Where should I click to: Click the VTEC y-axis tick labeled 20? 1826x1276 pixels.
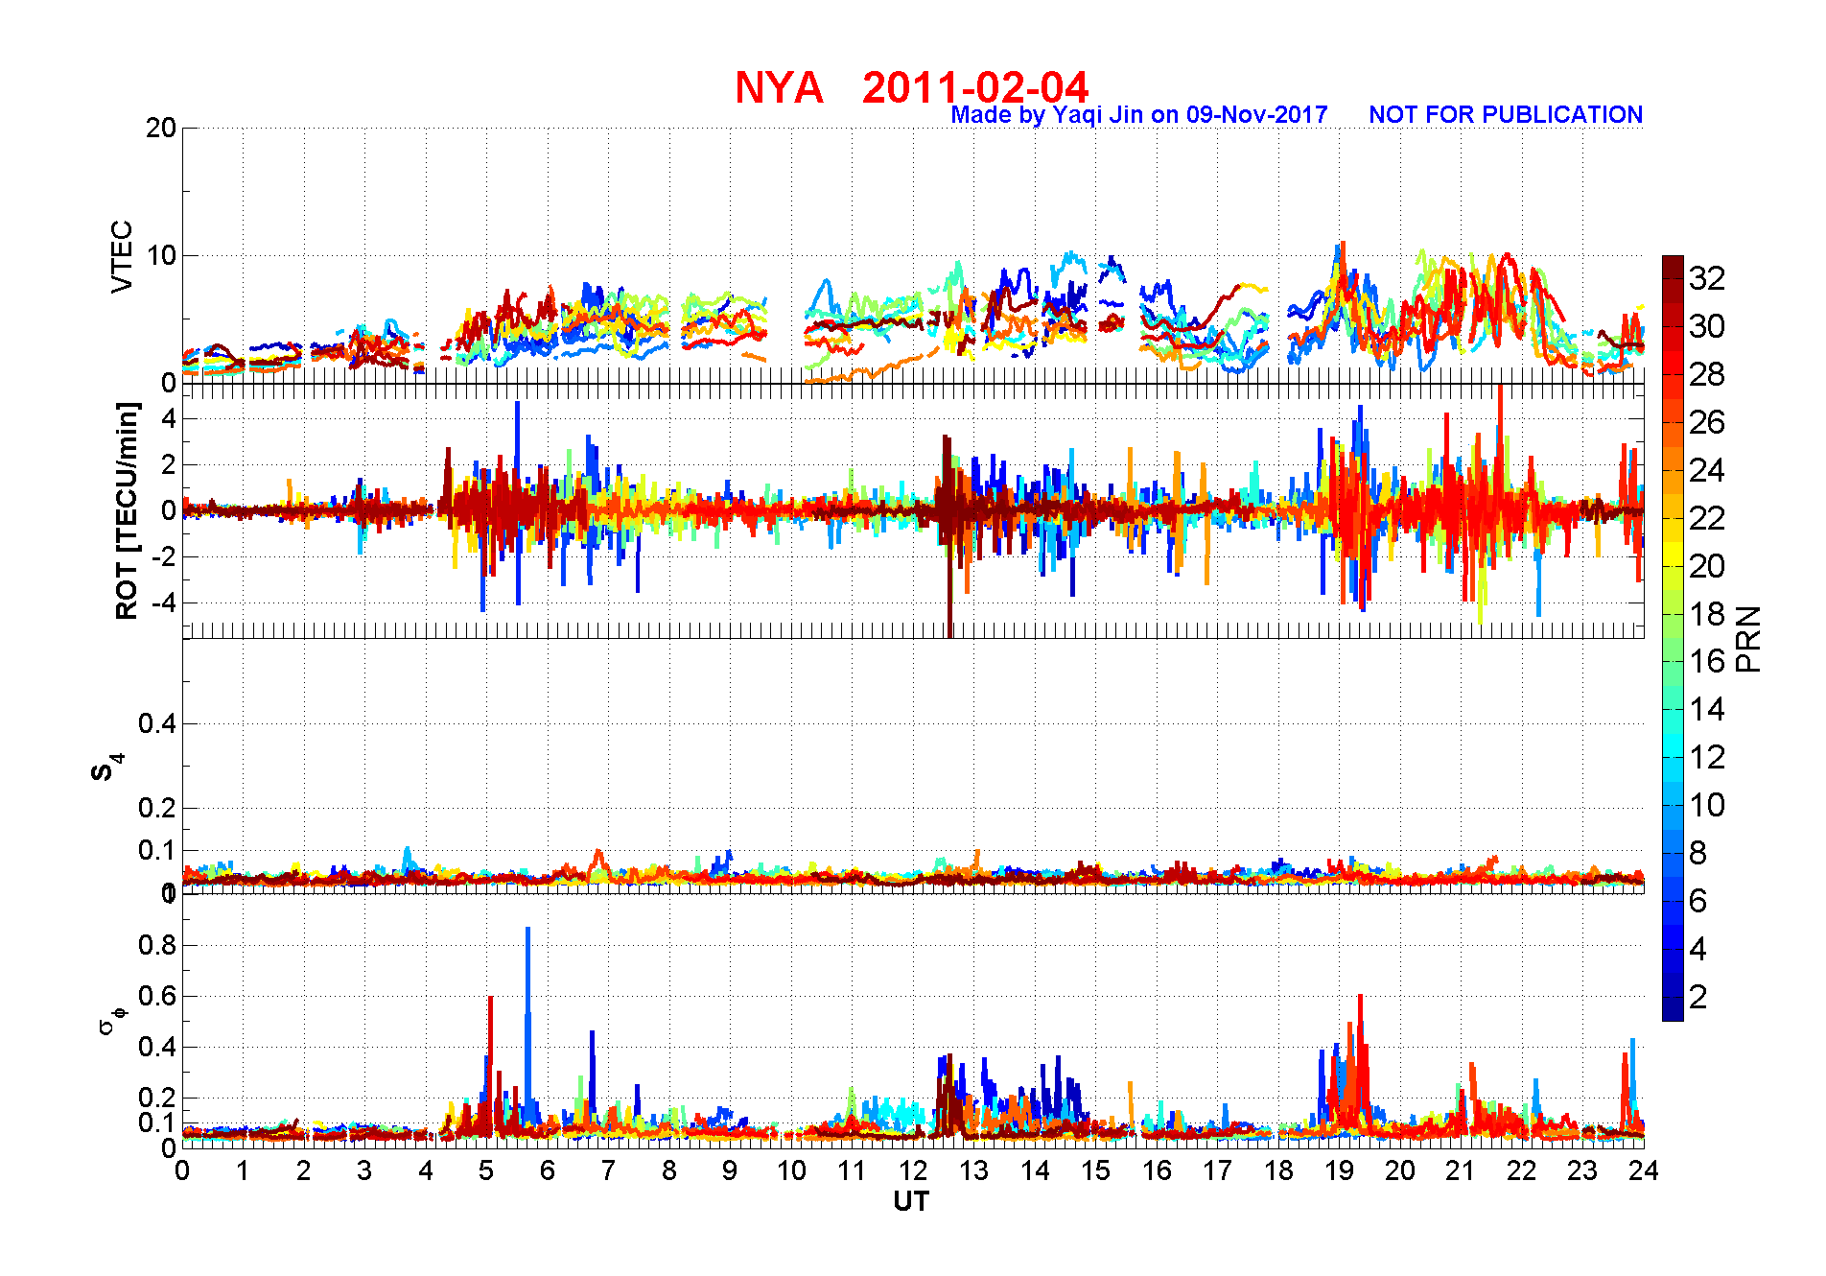pyautogui.click(x=161, y=128)
